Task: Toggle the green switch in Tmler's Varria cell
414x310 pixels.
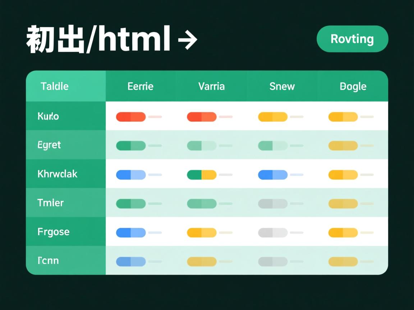Action: click(x=202, y=203)
